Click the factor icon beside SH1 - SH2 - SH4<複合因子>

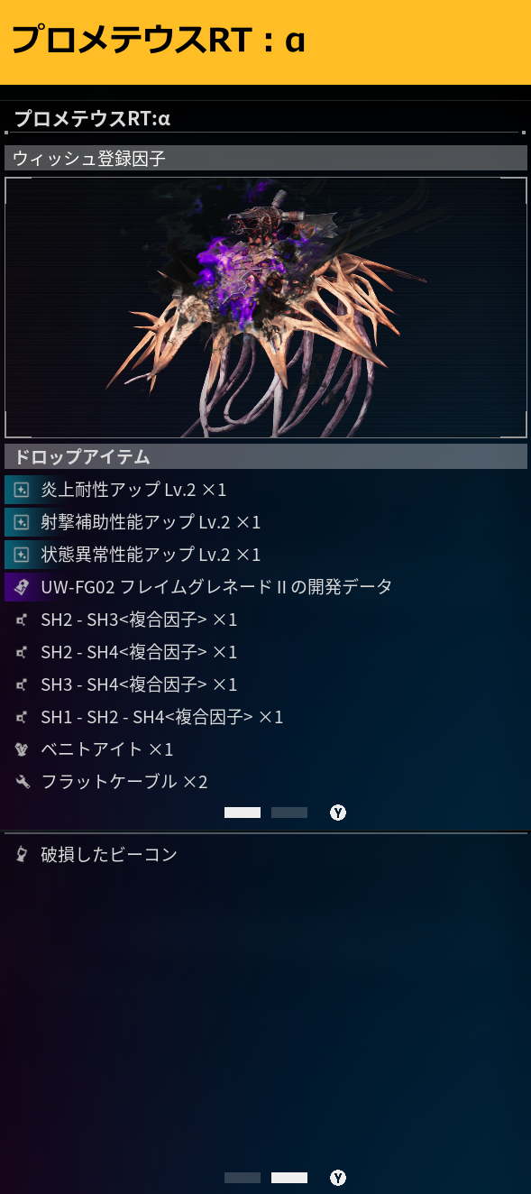click(22, 718)
